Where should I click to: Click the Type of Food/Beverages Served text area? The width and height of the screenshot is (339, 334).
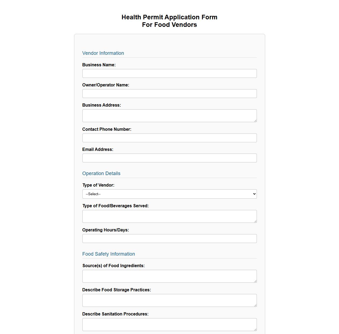point(169,216)
